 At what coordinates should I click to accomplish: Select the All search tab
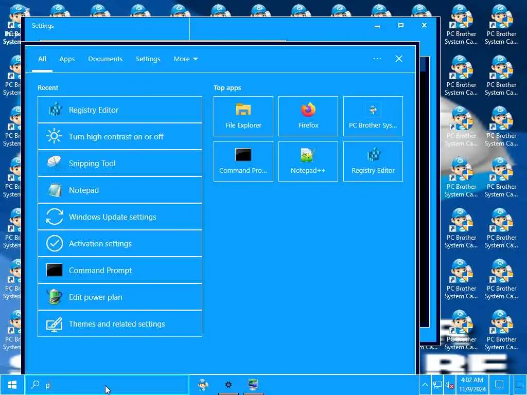click(x=42, y=59)
